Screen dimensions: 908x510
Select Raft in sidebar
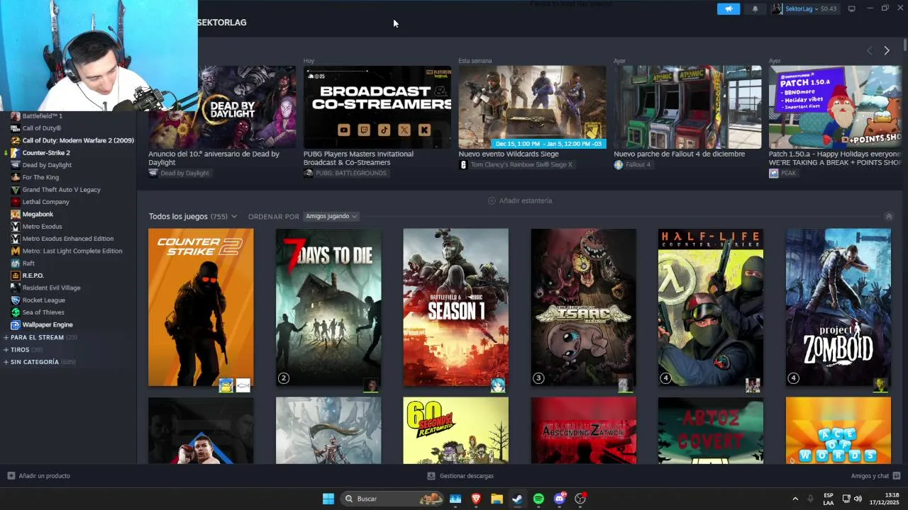coord(28,263)
